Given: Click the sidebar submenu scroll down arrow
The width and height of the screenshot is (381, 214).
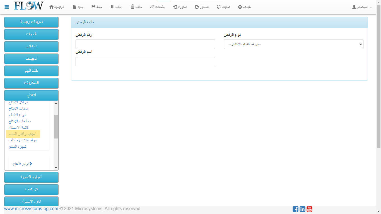Looking at the screenshot, I should click(56, 168).
